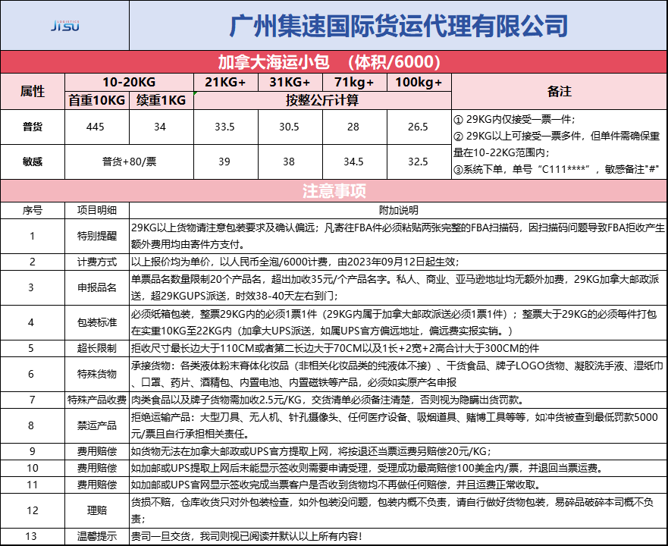
Task: Click the 32.5 price cell
Action: tap(419, 162)
